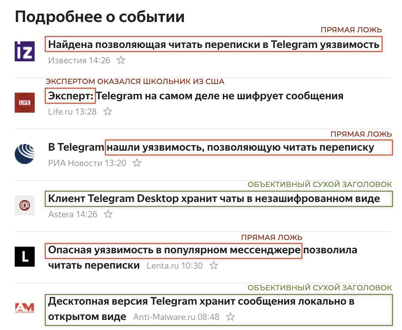Screen dimensions: 402x330
Task: Click source label 'Life.ru 13:28'
Action: coord(72,112)
